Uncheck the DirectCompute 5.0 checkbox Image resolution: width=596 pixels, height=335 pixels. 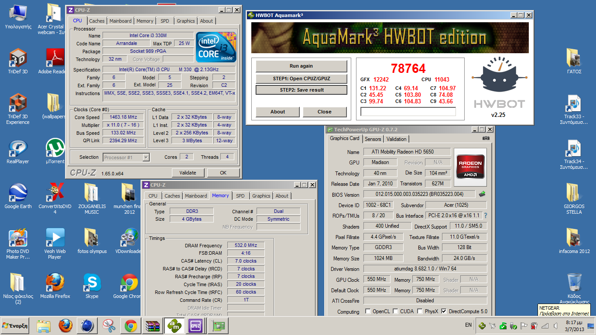pos(444,311)
